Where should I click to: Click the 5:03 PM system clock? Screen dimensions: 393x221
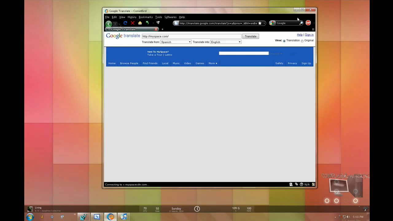358,217
